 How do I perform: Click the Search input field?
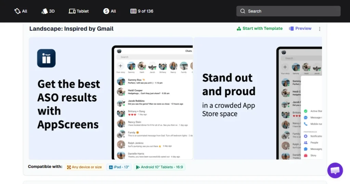288,11
